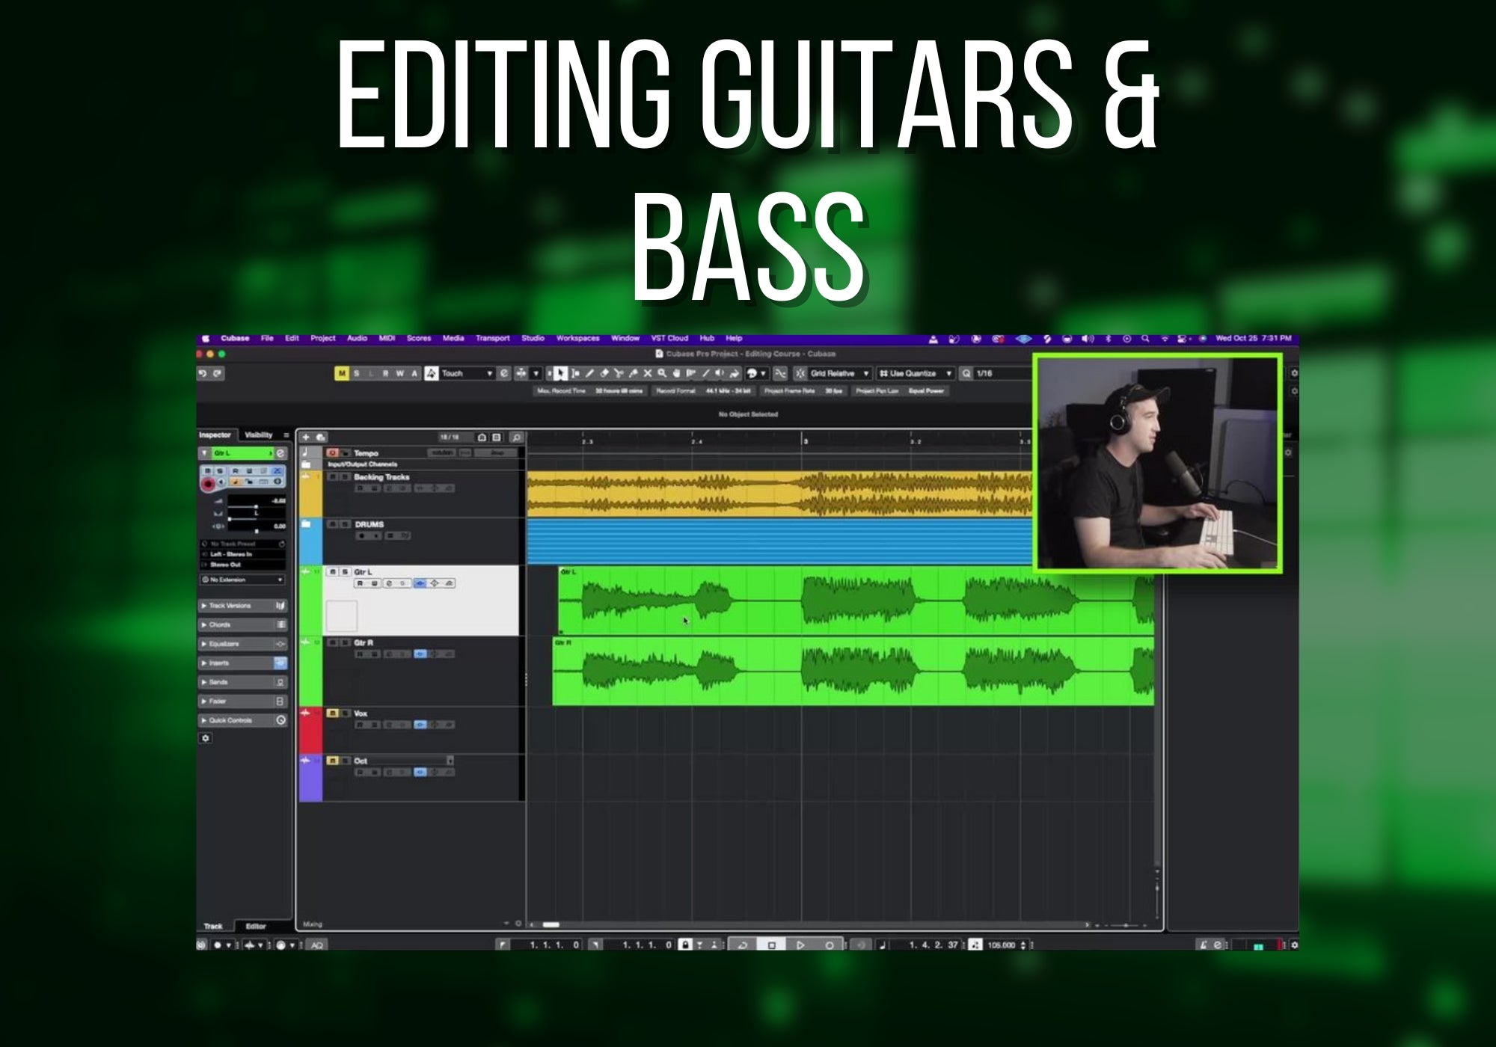1496x1047 pixels.
Task: Open the Grid Relative snap type dropdown
Action: (x=838, y=373)
